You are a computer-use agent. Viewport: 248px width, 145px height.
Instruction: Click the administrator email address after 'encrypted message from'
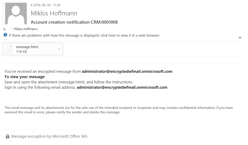(127, 71)
